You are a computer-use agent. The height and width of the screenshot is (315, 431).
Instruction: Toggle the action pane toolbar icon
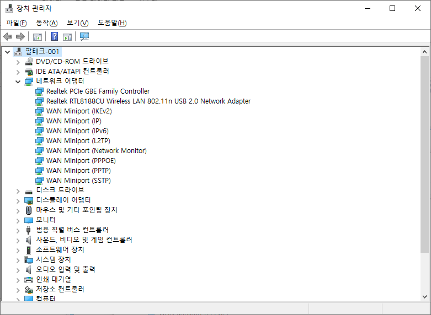(x=67, y=36)
